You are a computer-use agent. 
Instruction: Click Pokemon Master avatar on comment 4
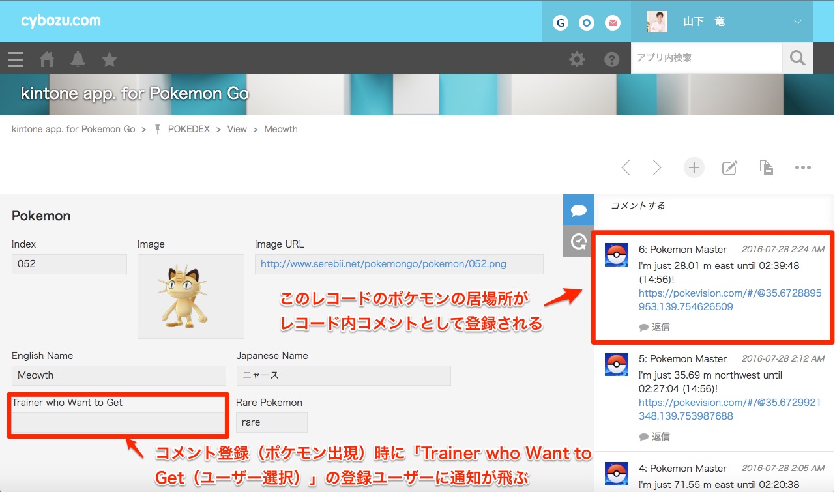[617, 474]
